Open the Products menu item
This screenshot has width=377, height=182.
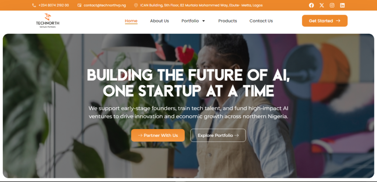pos(228,21)
